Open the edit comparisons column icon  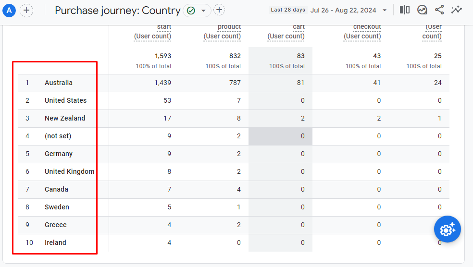405,10
